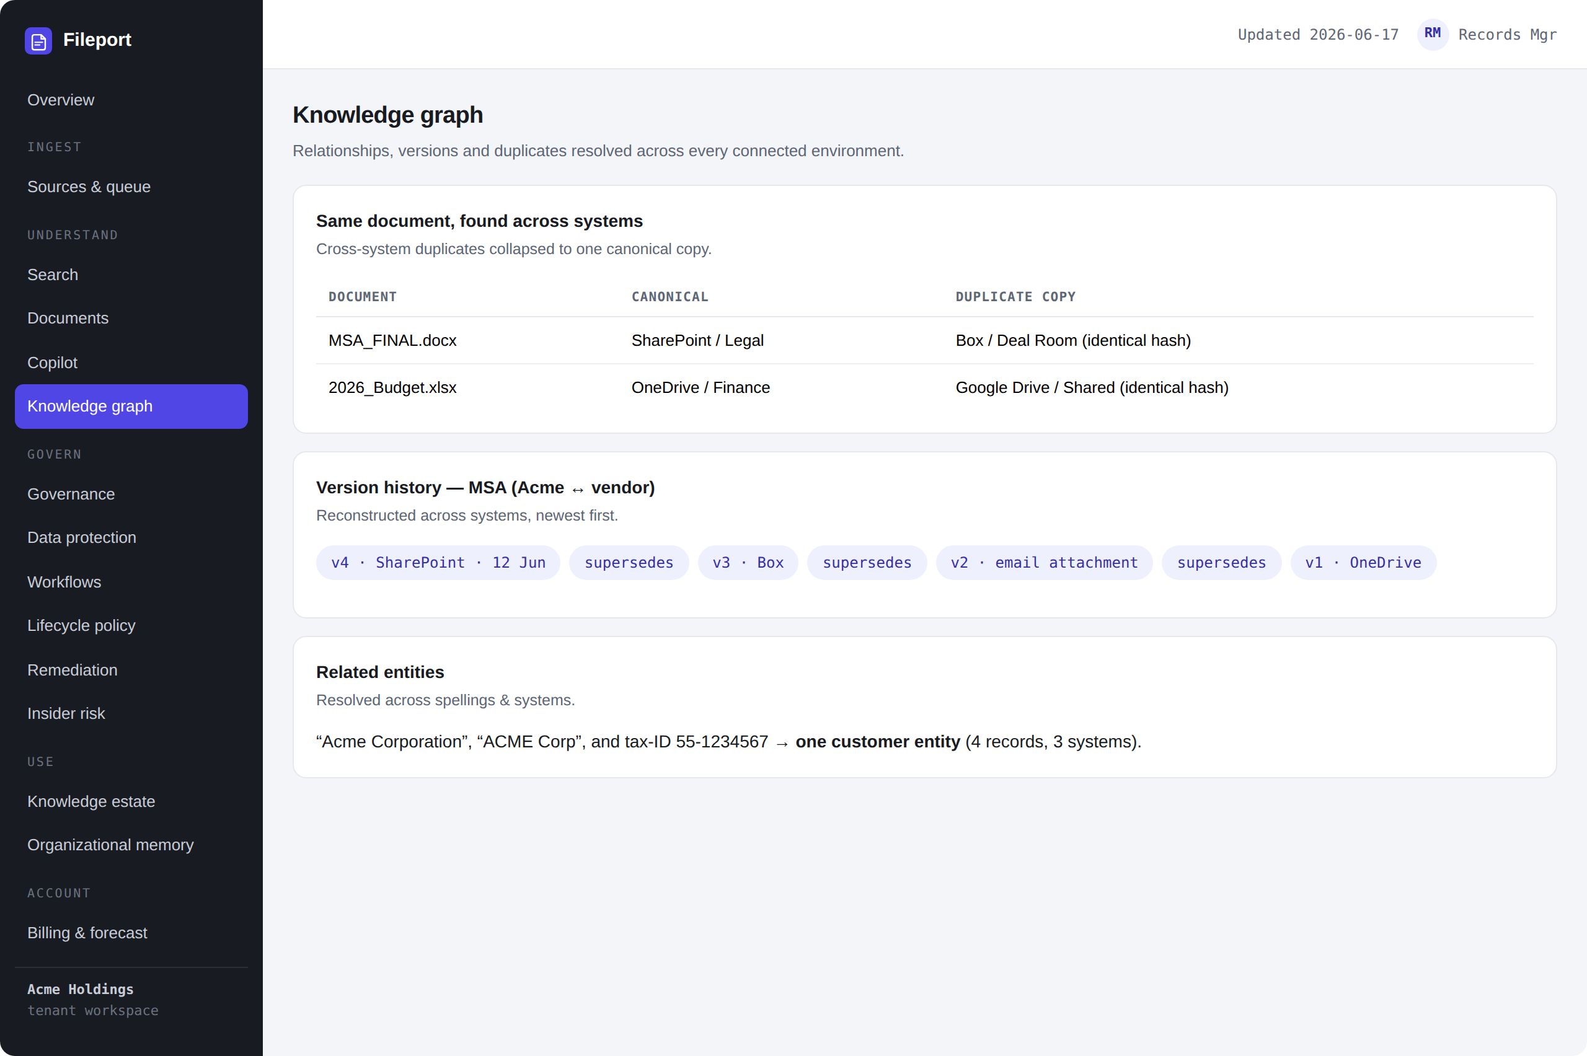Open the RM user avatar

click(1433, 34)
